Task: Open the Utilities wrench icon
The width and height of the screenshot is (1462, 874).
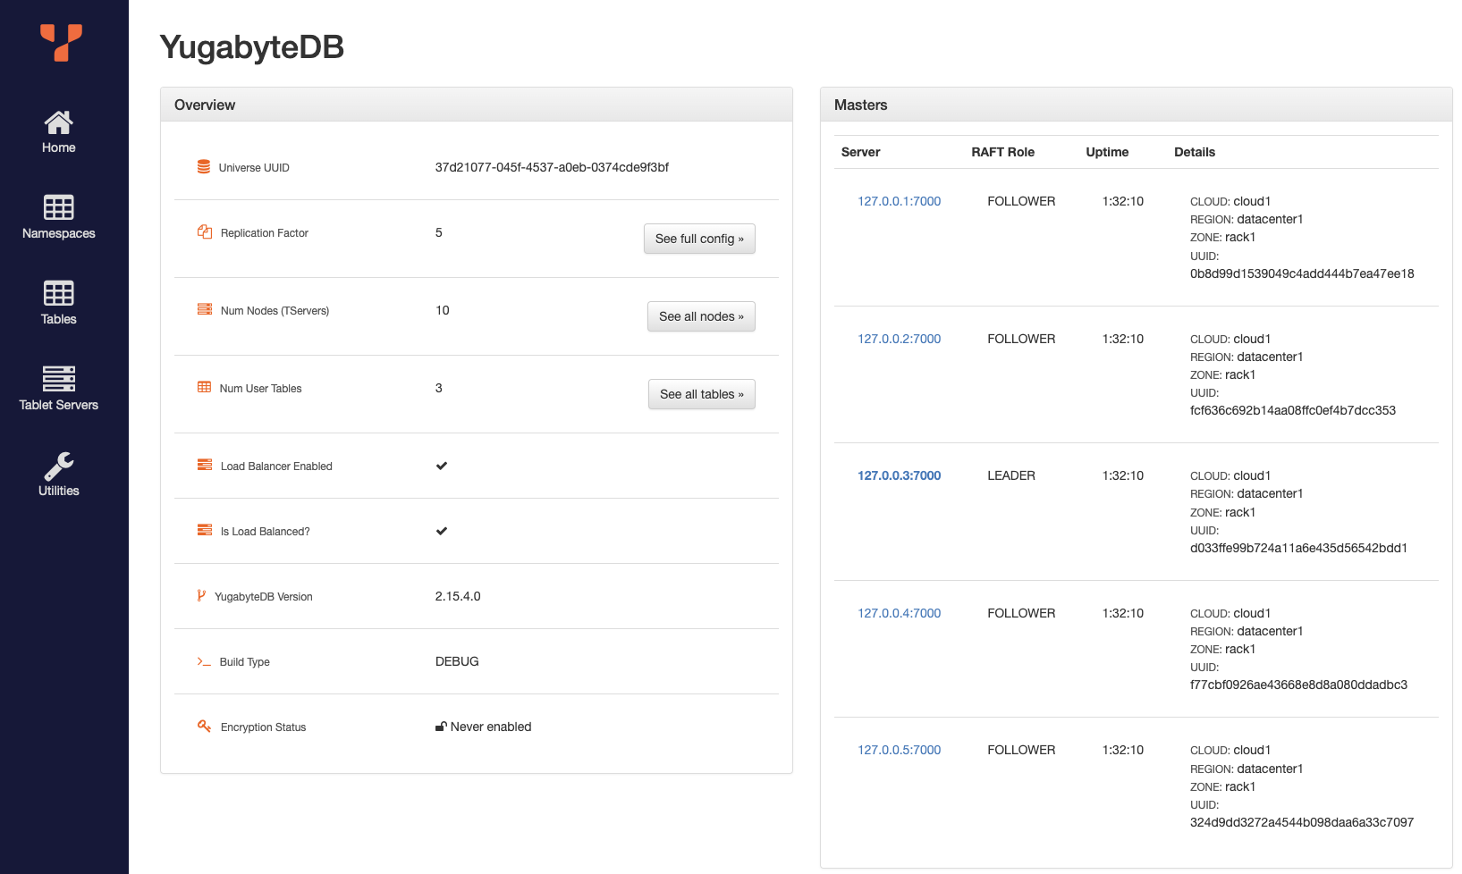Action: click(59, 466)
